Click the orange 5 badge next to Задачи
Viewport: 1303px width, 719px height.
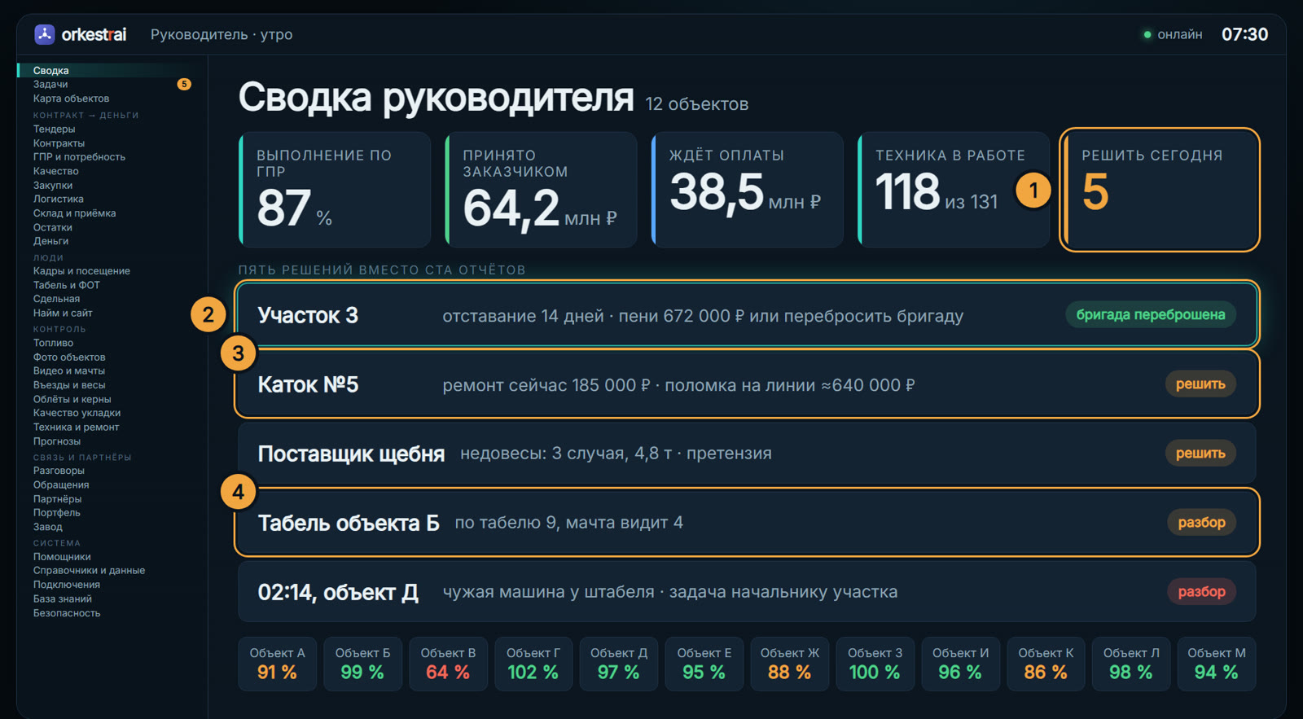[184, 85]
